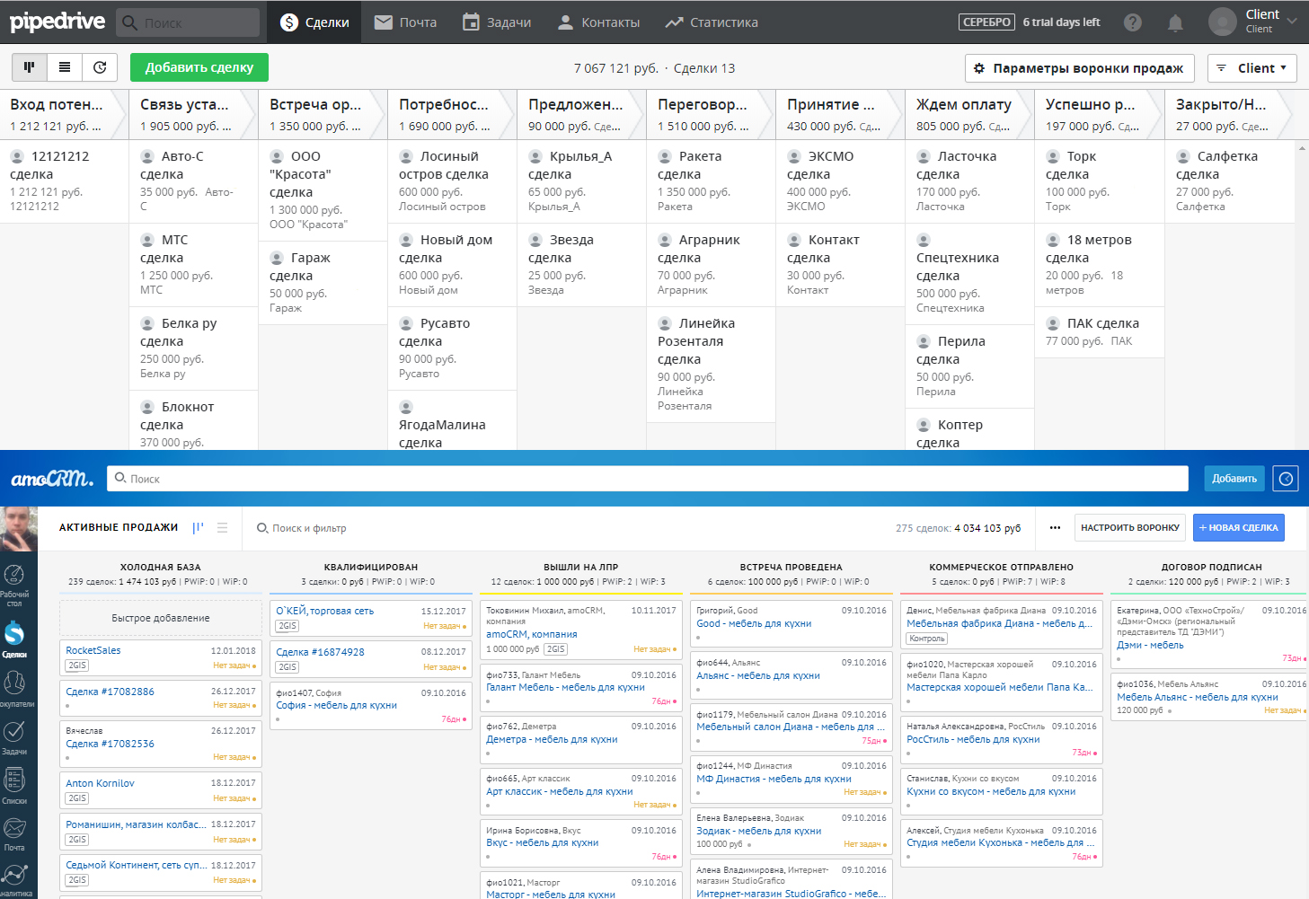
Task: Open Дэми - мебель deal link
Action: (1150, 645)
